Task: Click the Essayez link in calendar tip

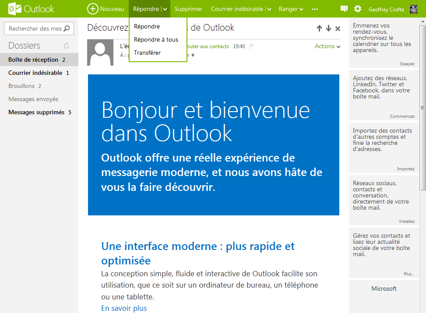Action: (x=407, y=64)
